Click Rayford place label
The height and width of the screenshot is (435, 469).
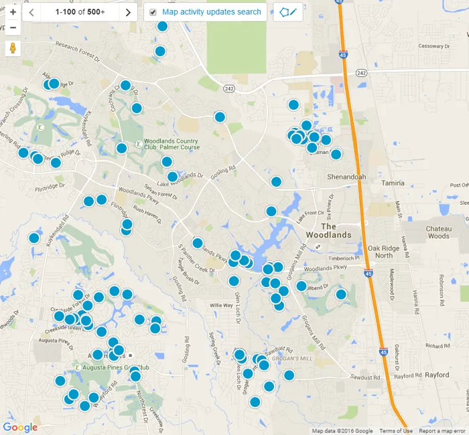point(437,375)
